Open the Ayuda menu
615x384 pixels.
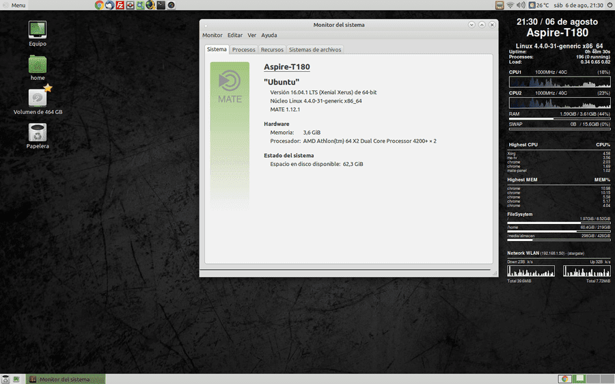pyautogui.click(x=269, y=35)
